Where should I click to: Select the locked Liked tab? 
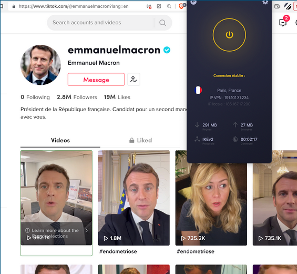[140, 140]
